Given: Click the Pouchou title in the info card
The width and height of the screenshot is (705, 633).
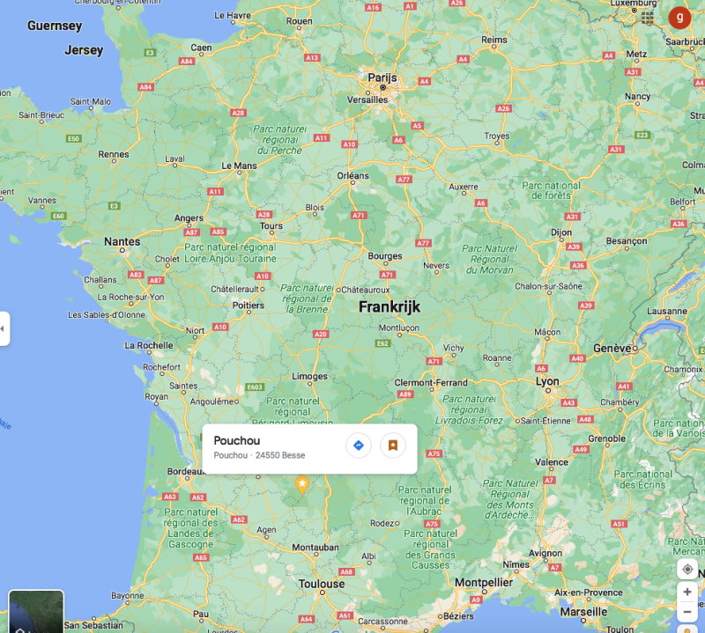Looking at the screenshot, I should tap(237, 441).
